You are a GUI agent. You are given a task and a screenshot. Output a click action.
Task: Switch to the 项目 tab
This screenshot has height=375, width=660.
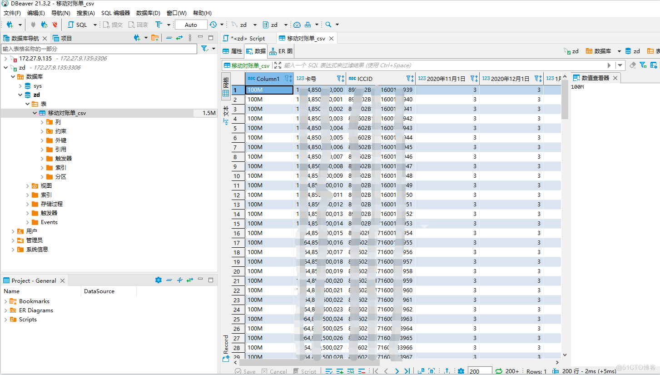pos(63,38)
